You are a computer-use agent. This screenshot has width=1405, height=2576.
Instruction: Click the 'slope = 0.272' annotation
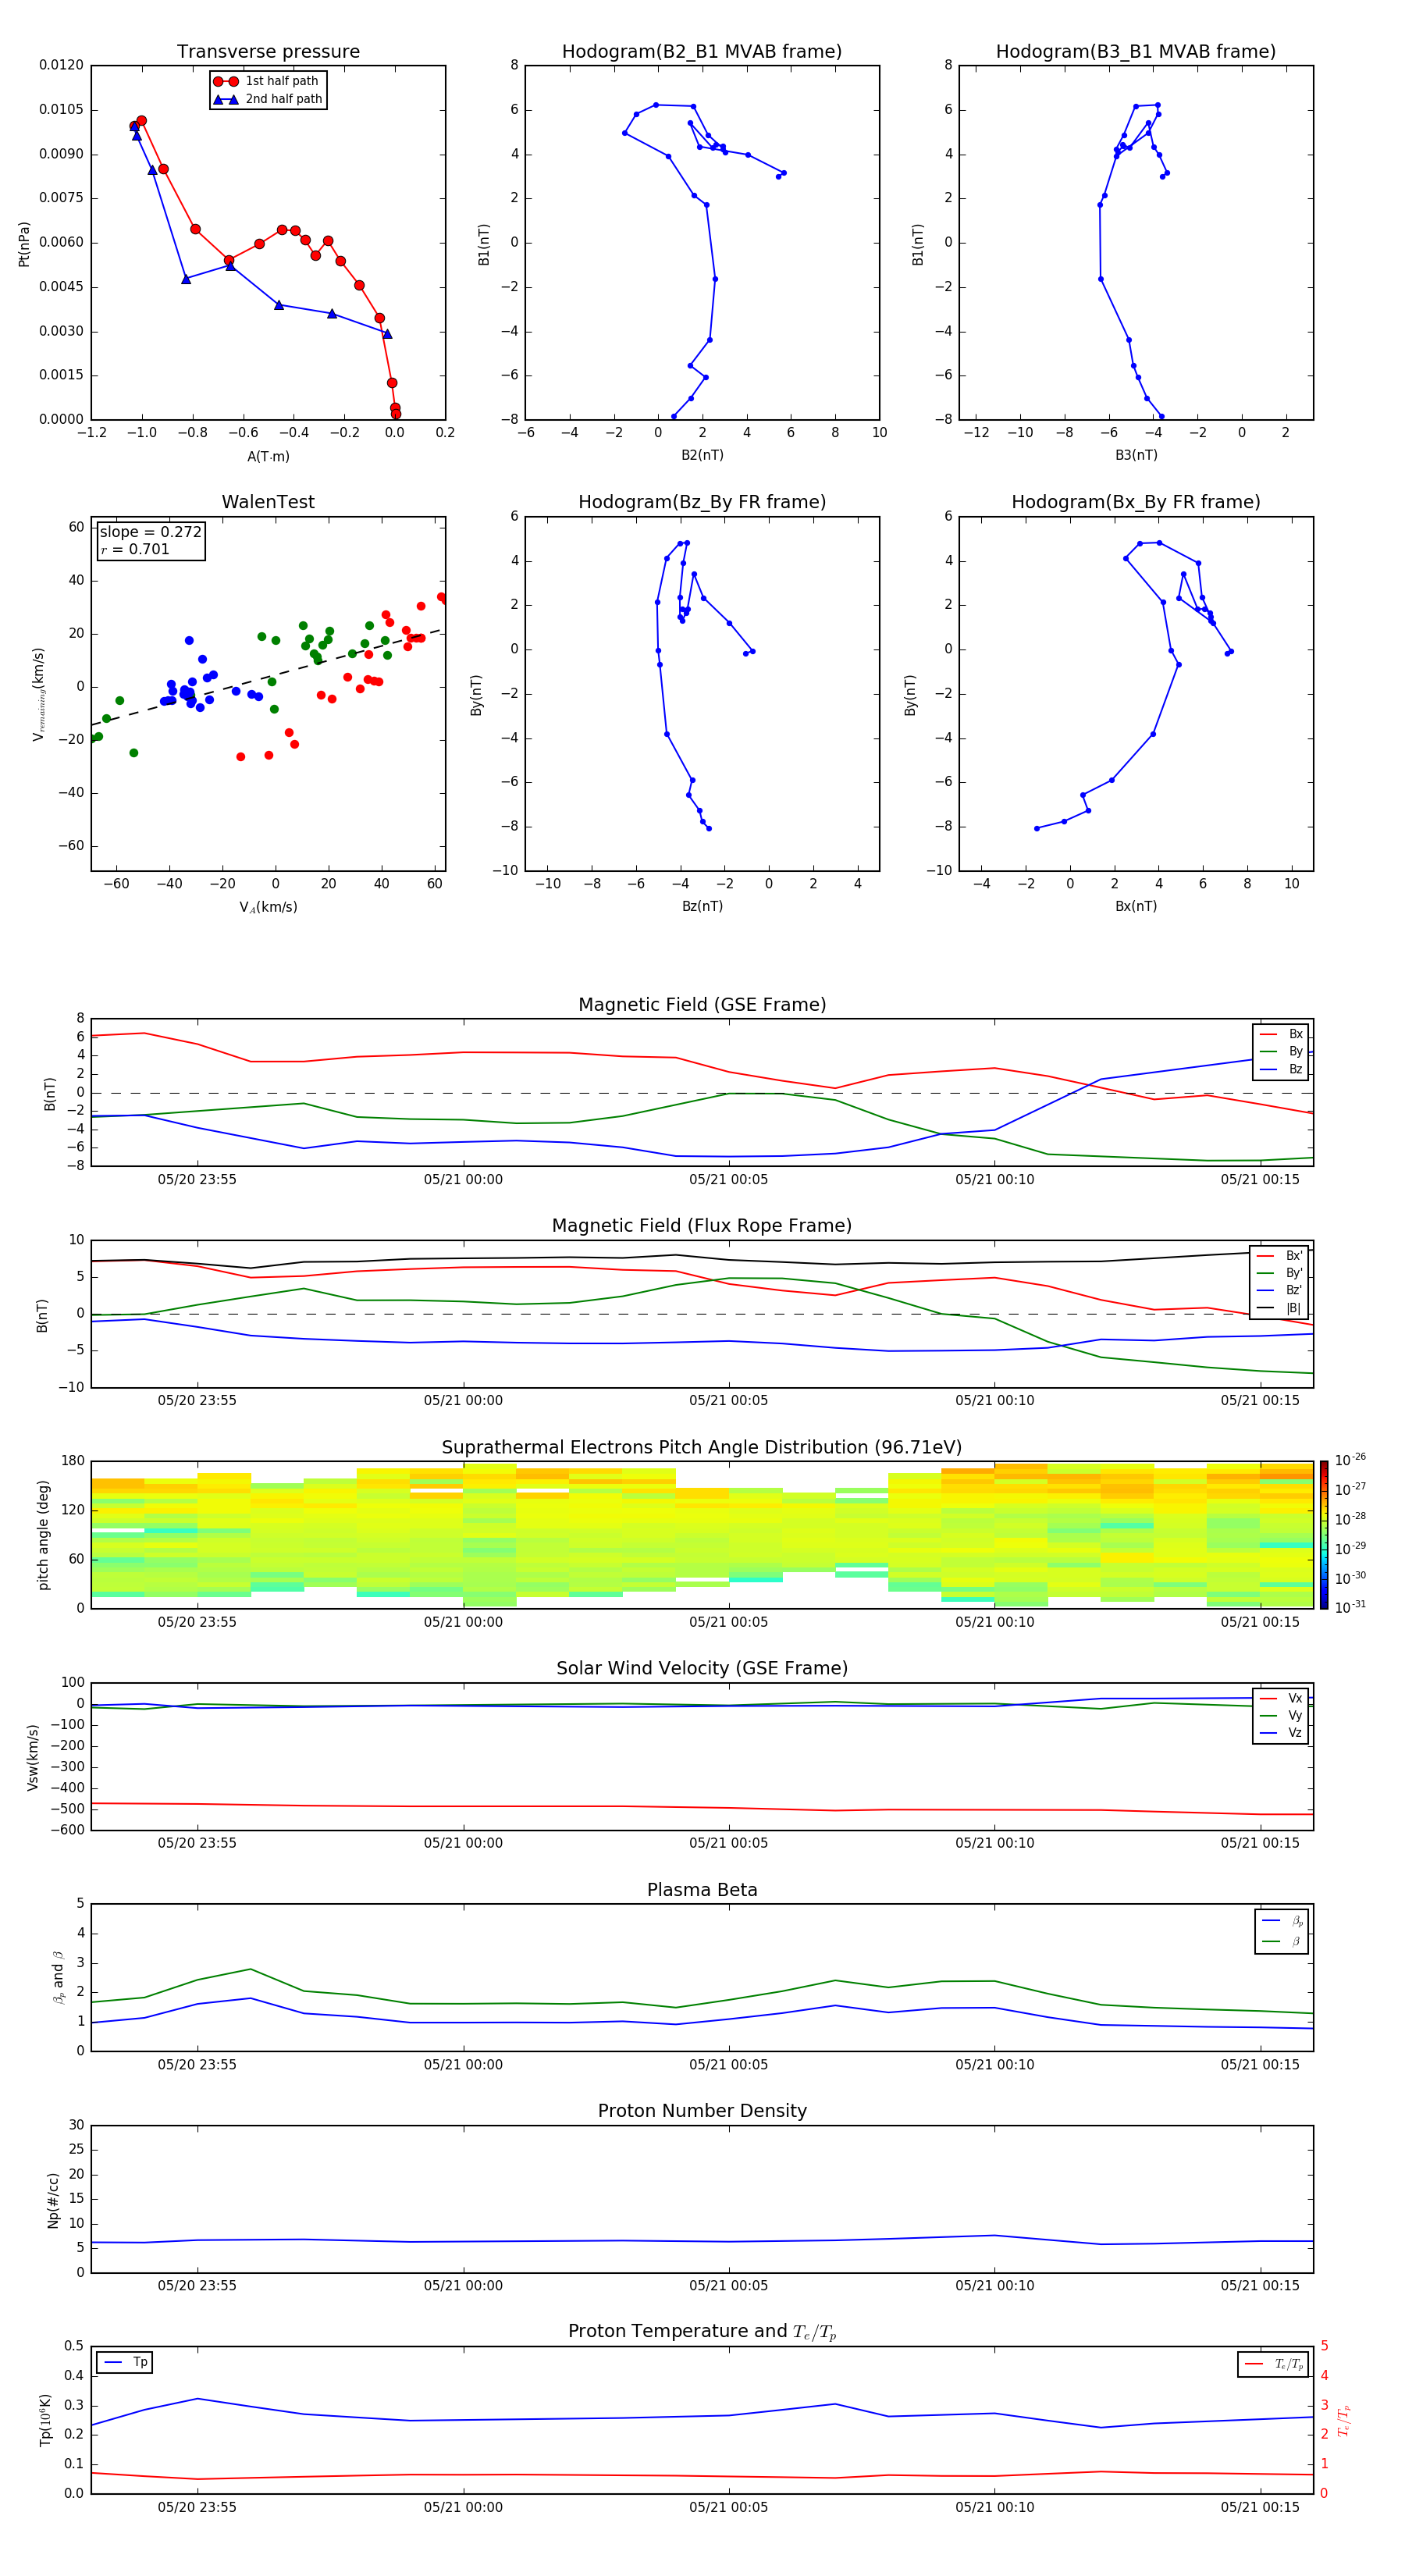pyautogui.click(x=150, y=532)
